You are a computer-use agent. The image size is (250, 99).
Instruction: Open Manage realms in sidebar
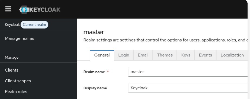pos(19,38)
